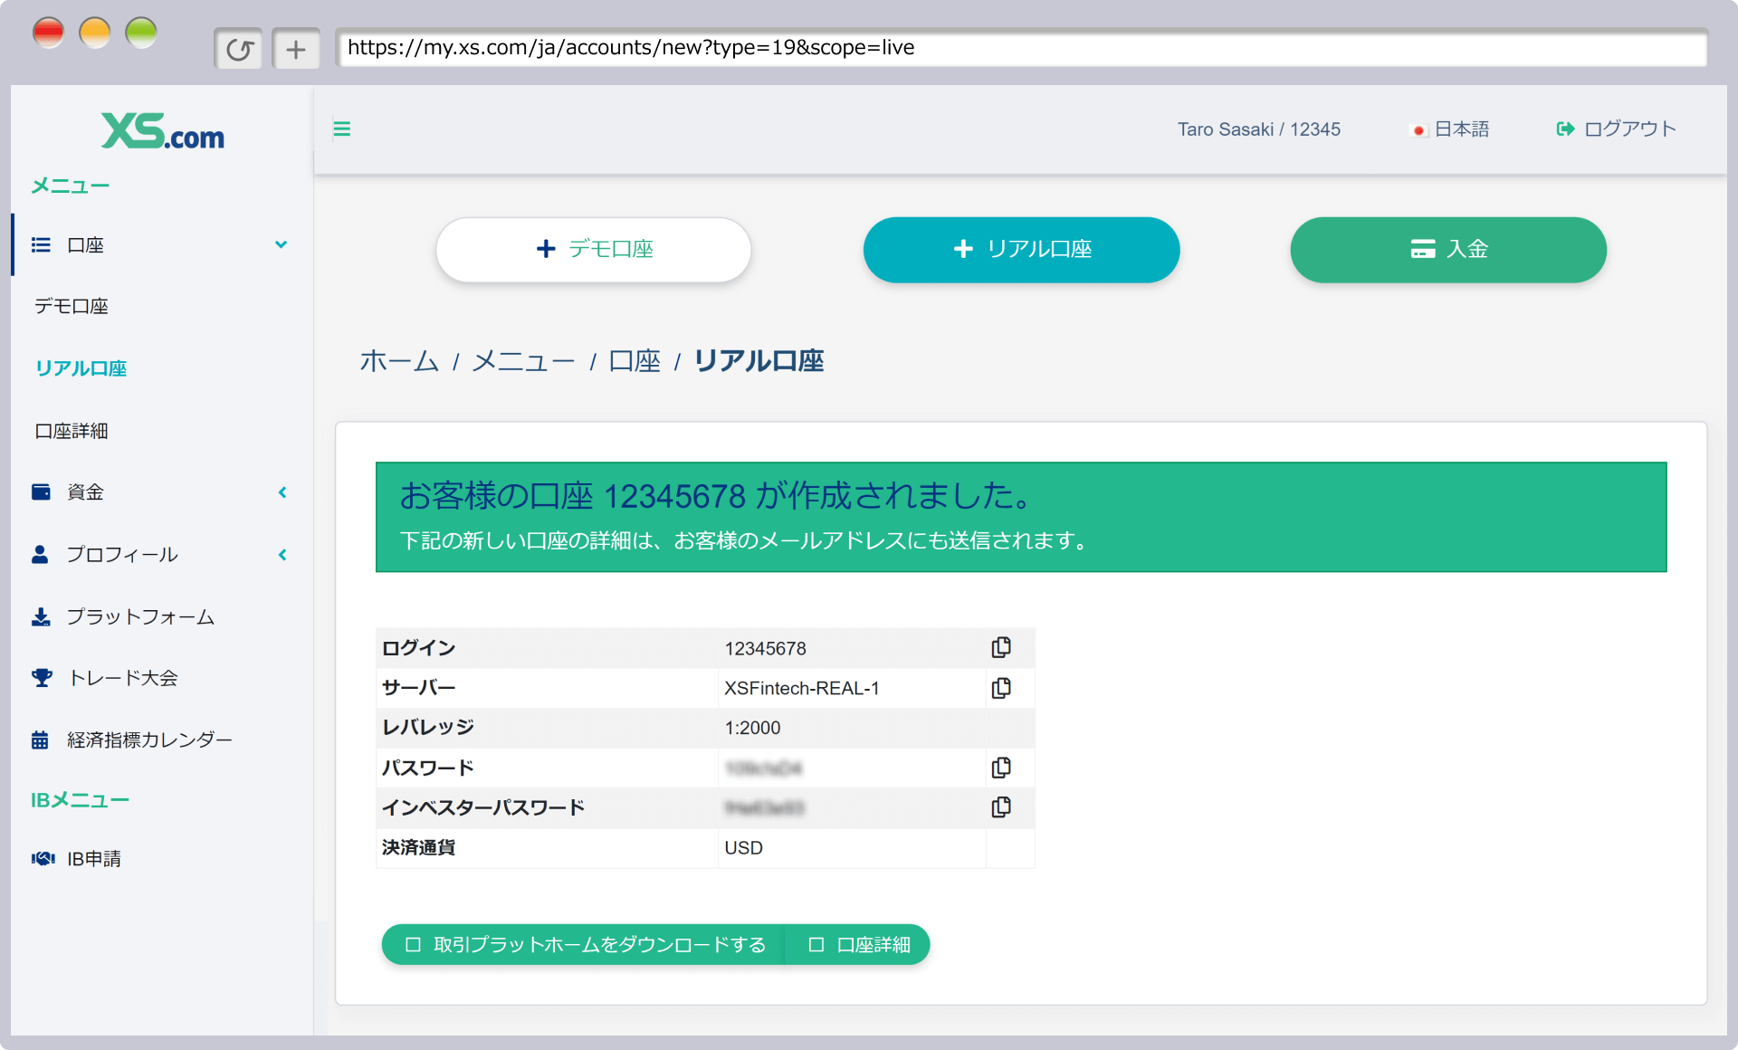Viewport: 1738px width, 1050px height.
Task: Click the trophy icon beside トレード大会
Action: 42,678
